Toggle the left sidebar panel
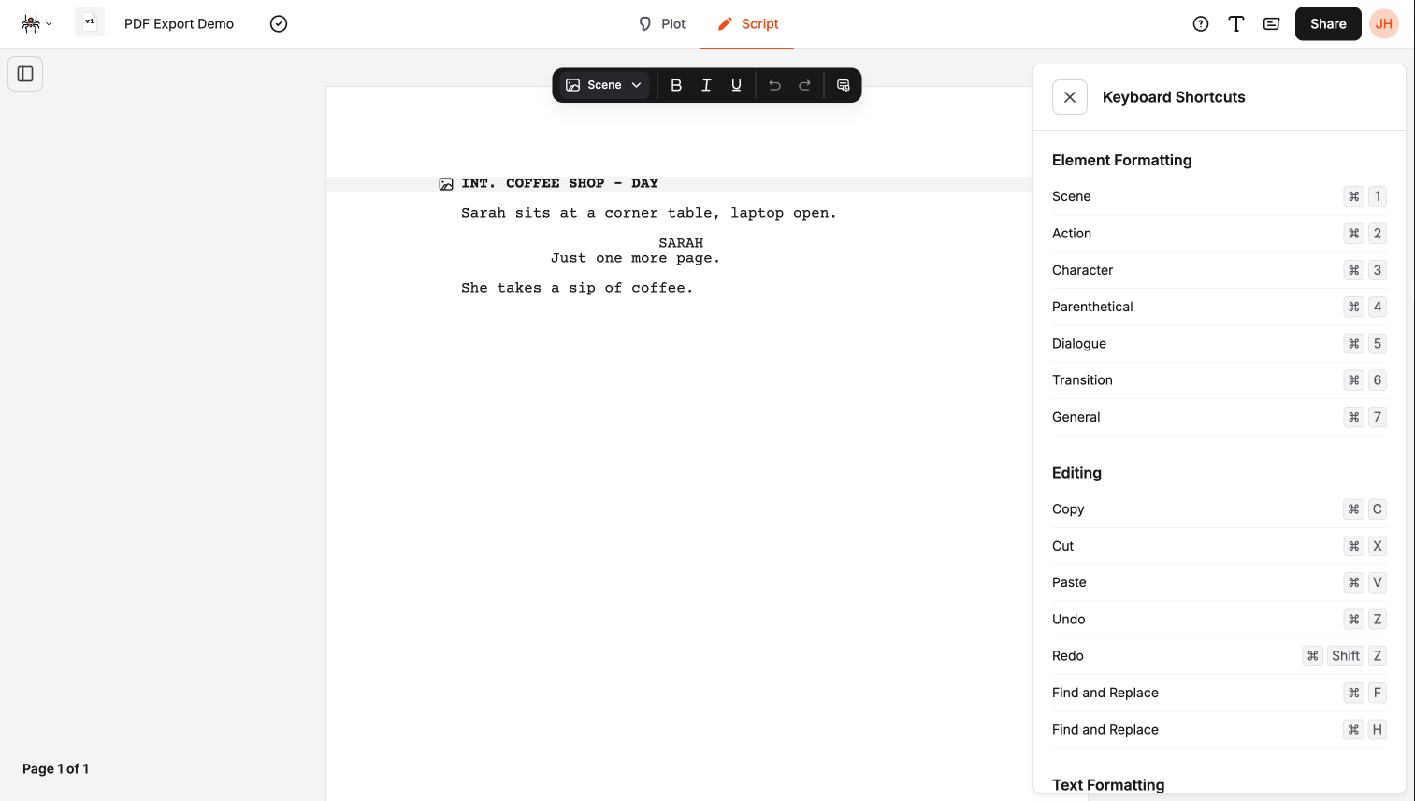 25,74
